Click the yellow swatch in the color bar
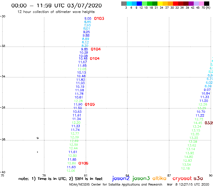The height and width of the screenshot is (187, 213). tap(160, 3)
